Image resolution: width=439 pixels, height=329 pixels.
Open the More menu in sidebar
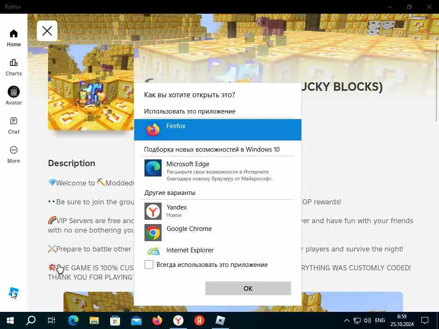13,155
